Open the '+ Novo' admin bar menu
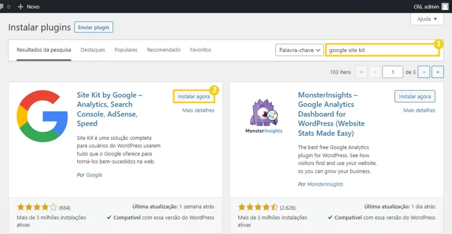This screenshot has height=234, width=452. pos(29,7)
